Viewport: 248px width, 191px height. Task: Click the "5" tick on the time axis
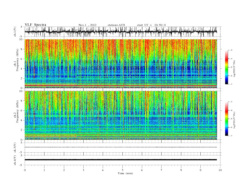122,170
